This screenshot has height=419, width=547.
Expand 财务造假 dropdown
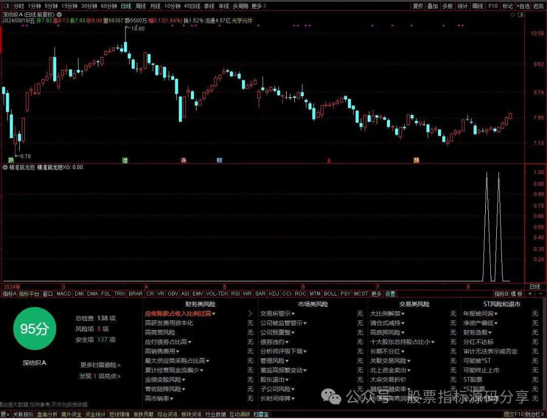tap(478, 332)
